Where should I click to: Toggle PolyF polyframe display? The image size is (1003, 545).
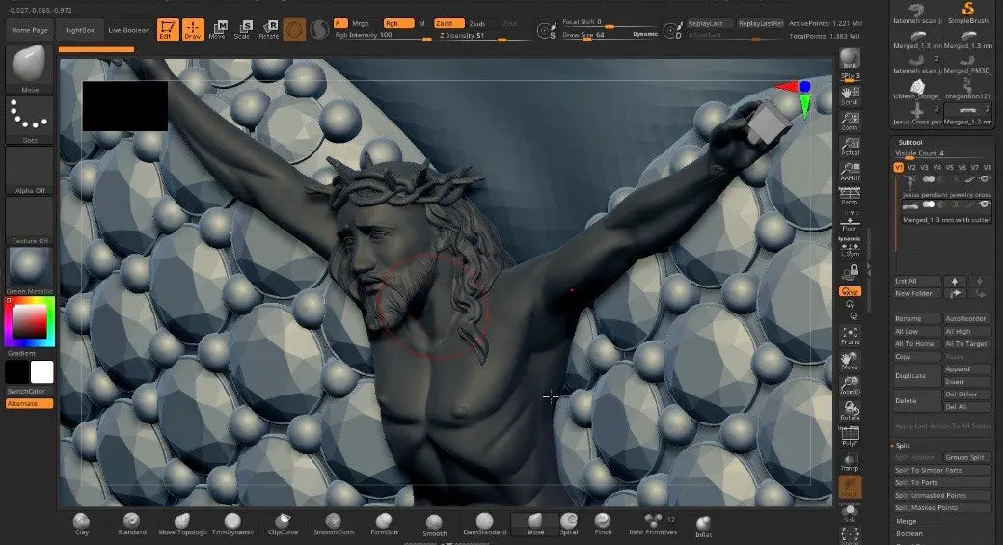(x=850, y=436)
